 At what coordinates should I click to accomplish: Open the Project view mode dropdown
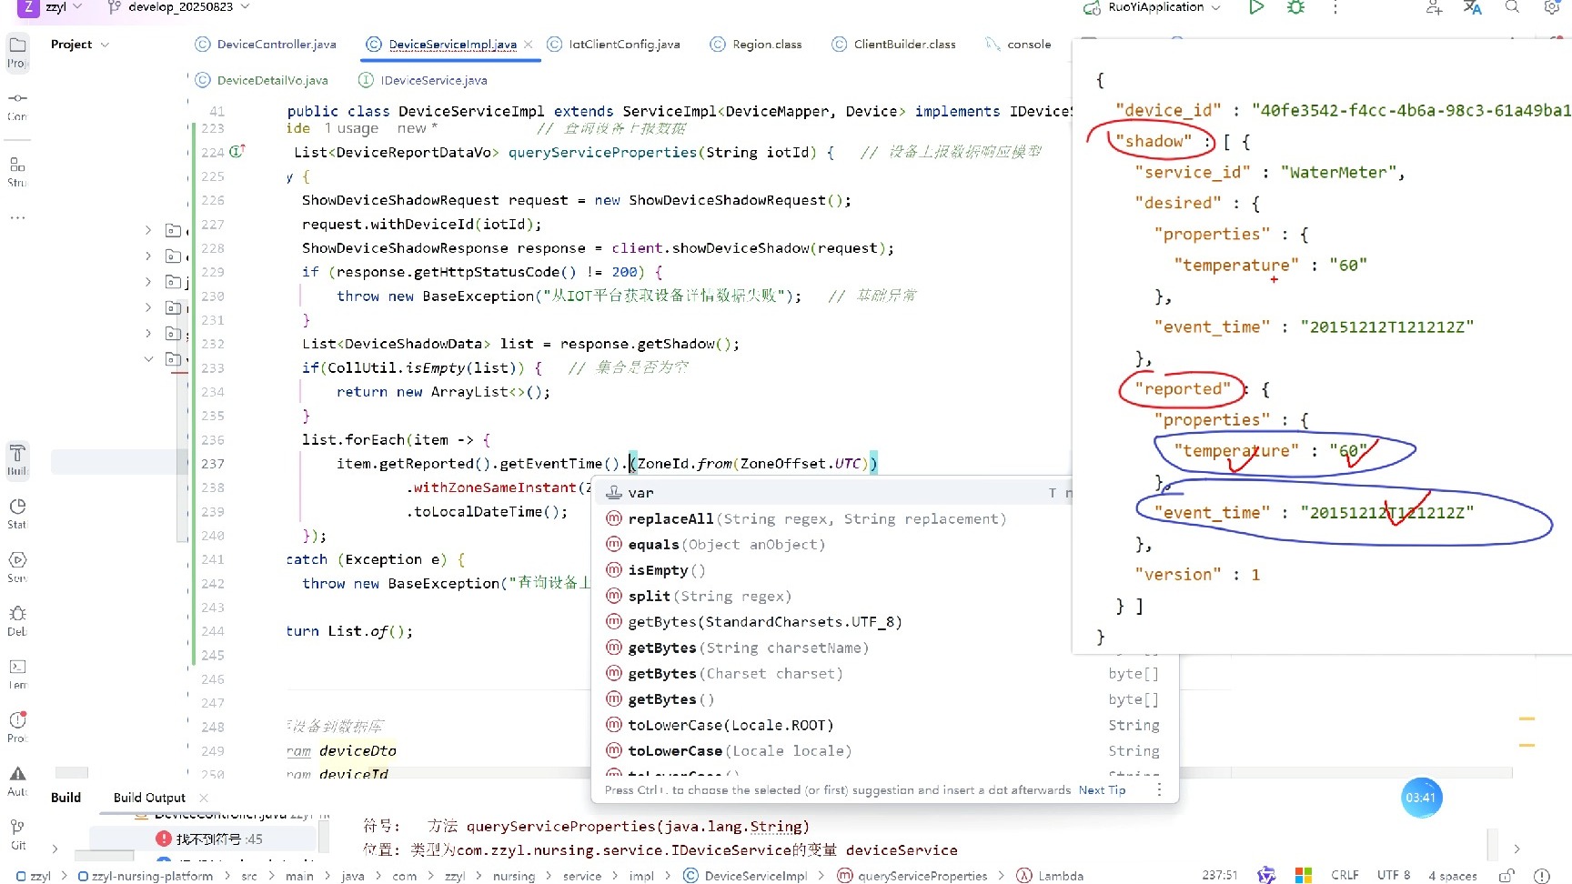click(80, 45)
